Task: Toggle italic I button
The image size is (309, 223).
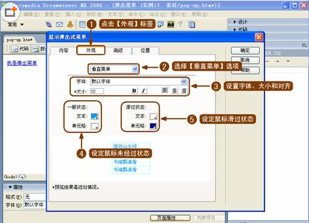Action: tap(143, 91)
